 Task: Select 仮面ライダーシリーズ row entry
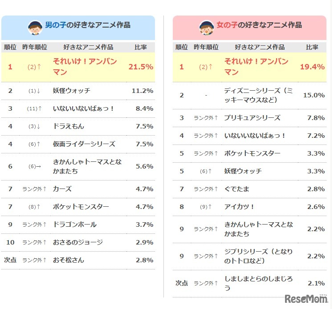tap(84, 144)
